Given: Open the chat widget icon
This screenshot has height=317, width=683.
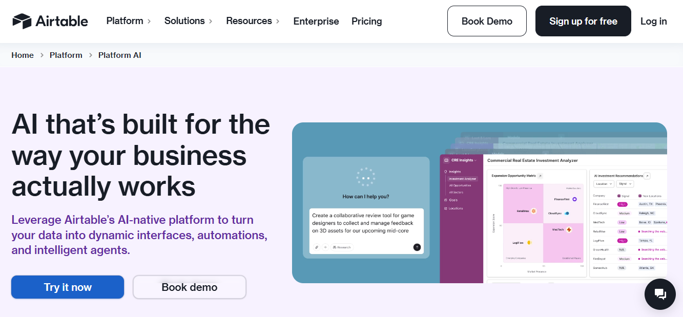Looking at the screenshot, I should (x=660, y=294).
